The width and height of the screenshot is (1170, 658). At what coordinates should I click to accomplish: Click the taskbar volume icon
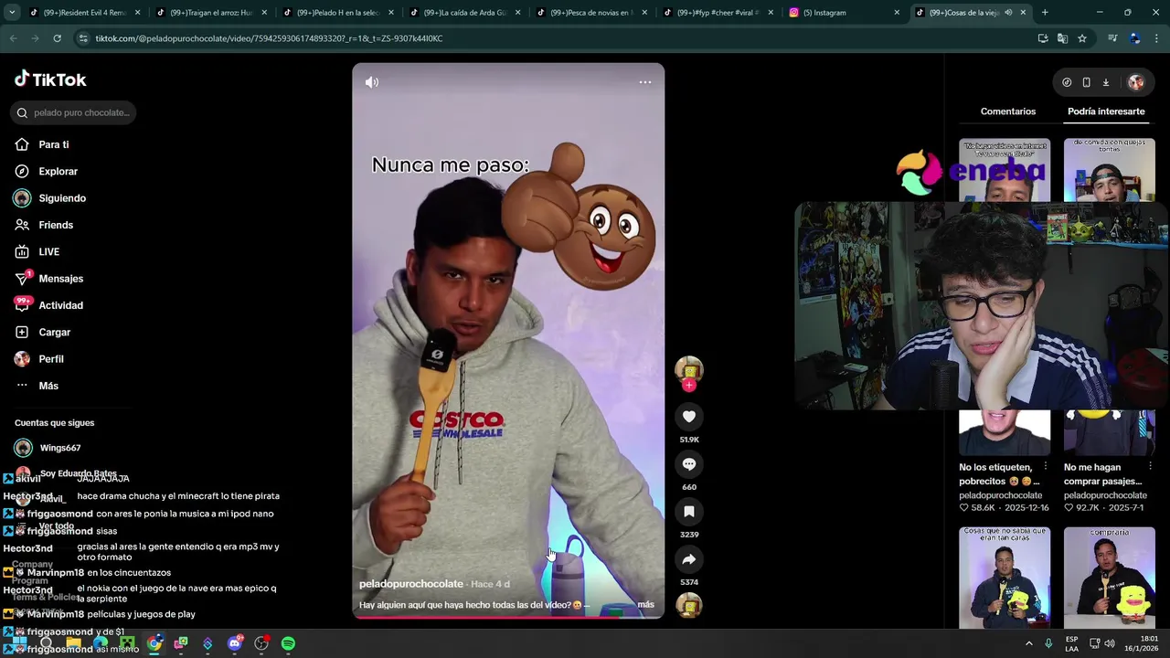tap(1109, 643)
